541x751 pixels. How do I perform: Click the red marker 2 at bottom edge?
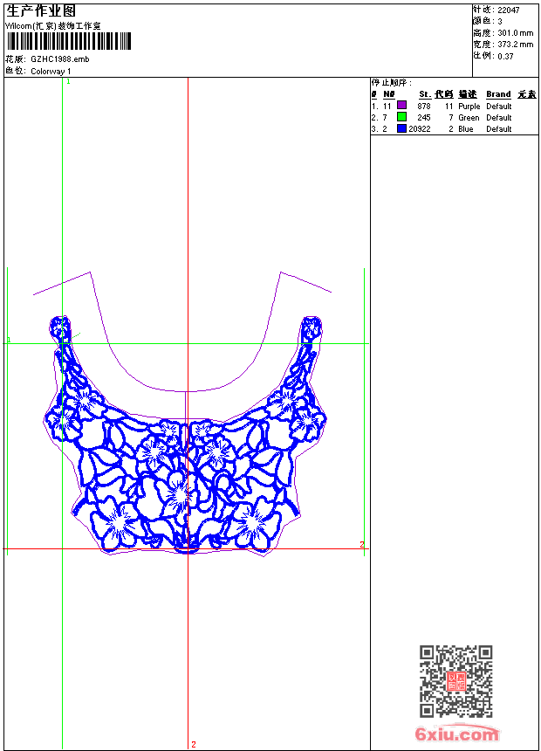point(193,745)
